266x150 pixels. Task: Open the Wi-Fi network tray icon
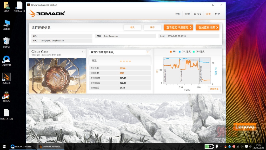click(238, 147)
